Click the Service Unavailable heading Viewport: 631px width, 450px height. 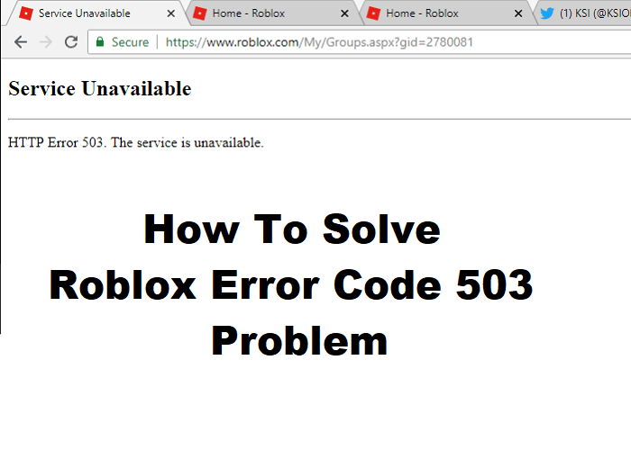[100, 88]
